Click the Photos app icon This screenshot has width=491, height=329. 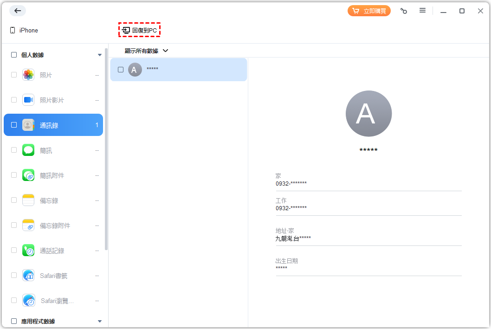pyautogui.click(x=28, y=75)
